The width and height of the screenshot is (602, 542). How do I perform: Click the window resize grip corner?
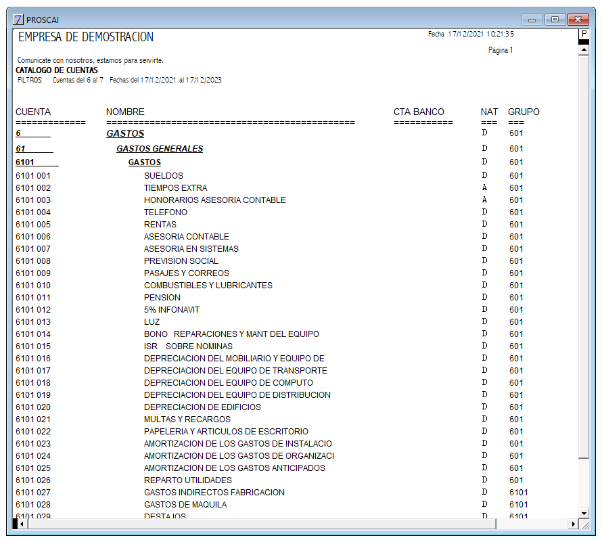584,524
